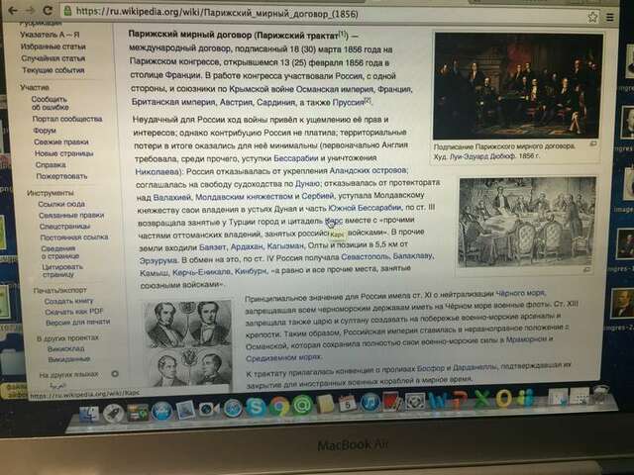Open Microsoft Word dock icon
Viewport: 634px width, 475px height.
[438, 400]
